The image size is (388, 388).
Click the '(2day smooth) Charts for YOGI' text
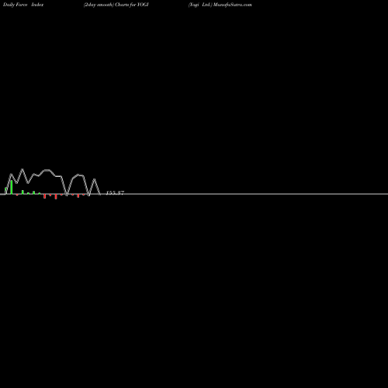(116, 5)
